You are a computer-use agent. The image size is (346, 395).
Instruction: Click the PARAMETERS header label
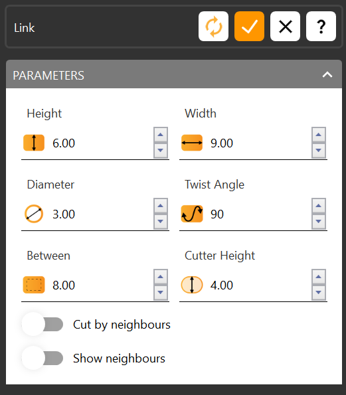(48, 75)
